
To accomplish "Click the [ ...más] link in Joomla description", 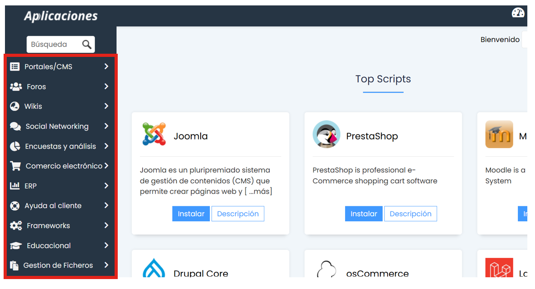I will (x=258, y=191).
